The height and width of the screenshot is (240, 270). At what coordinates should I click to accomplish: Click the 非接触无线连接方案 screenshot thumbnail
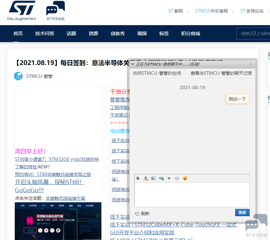pos(58,221)
